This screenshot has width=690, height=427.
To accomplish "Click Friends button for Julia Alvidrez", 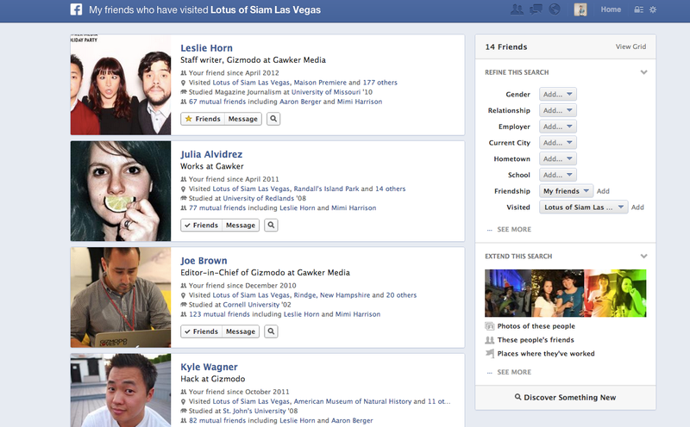I will 201,225.
